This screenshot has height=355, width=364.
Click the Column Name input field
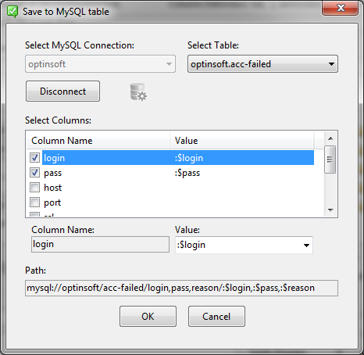point(100,245)
